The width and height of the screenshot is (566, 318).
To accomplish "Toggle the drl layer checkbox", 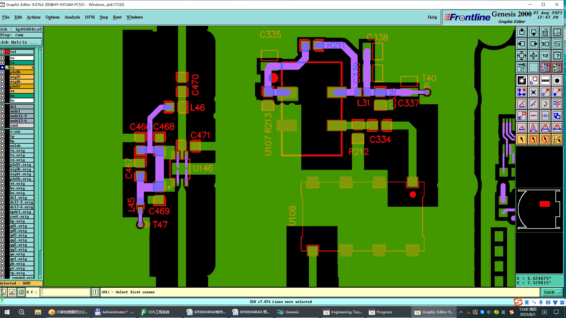I will pos(2,107).
